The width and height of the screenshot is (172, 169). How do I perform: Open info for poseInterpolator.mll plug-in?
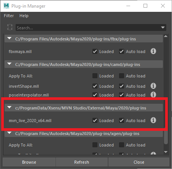tap(153, 95)
